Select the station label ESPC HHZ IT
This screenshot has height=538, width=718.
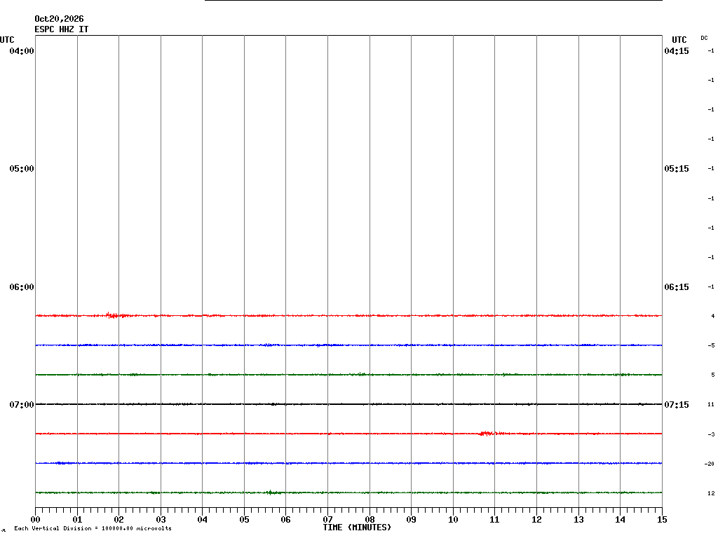click(x=62, y=29)
